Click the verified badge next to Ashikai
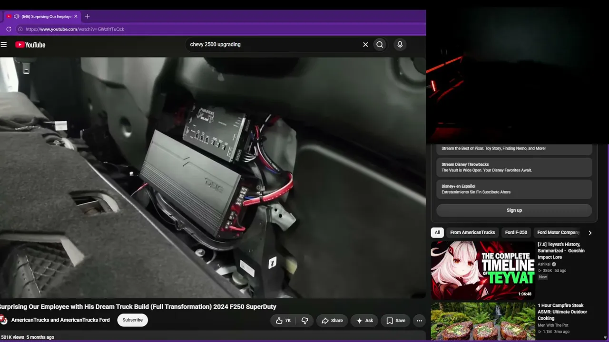Image resolution: width=609 pixels, height=342 pixels. coord(554,265)
